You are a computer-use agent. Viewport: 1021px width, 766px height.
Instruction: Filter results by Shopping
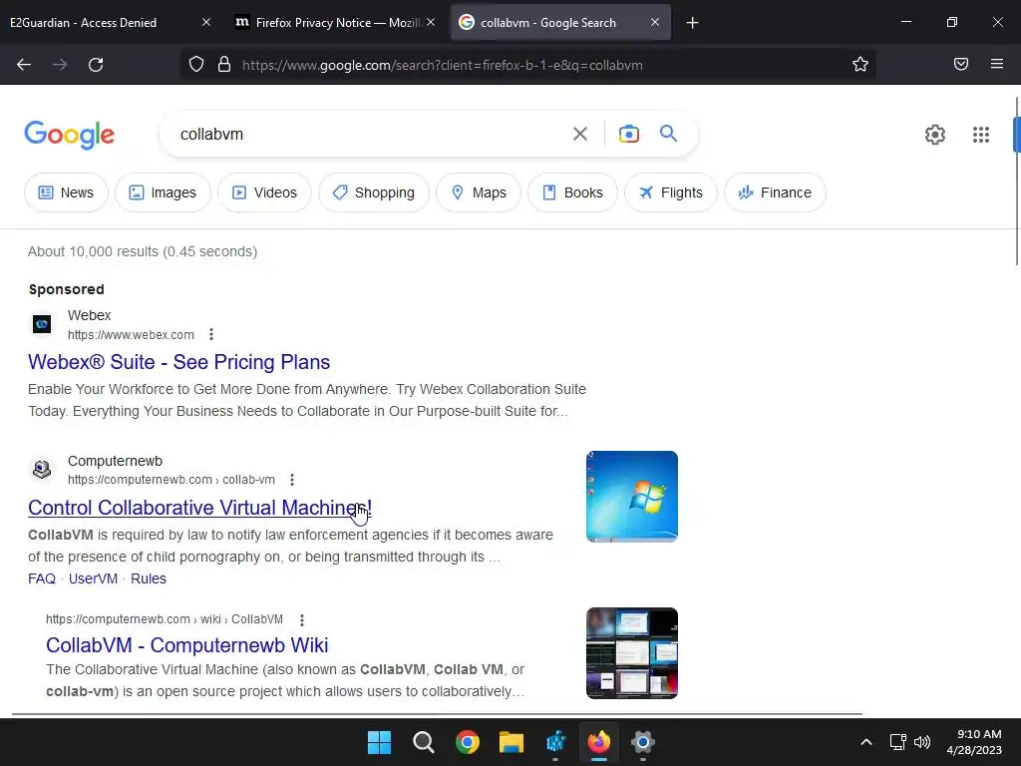[374, 192]
